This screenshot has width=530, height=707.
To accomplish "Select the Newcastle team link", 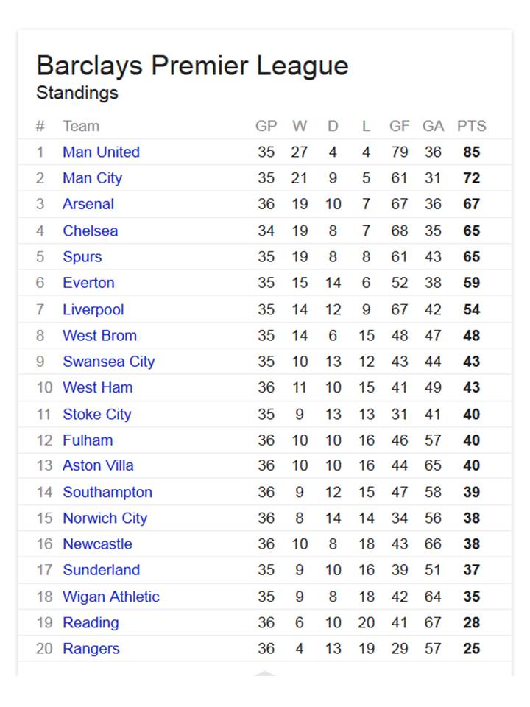I will click(97, 544).
